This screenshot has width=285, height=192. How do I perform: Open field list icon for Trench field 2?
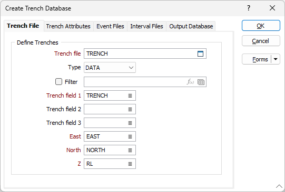point(130,109)
